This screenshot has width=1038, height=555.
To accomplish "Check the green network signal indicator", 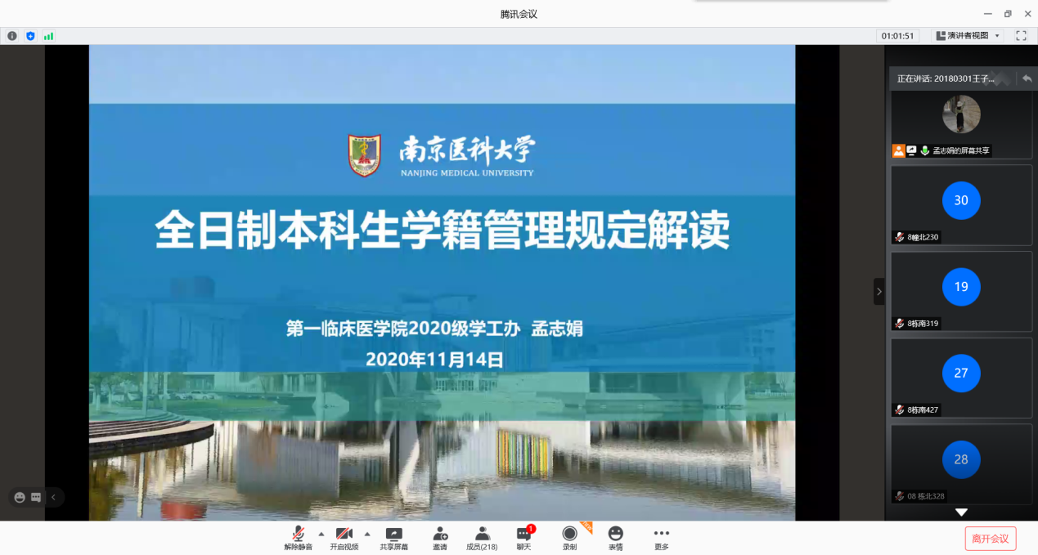I will tap(48, 36).
